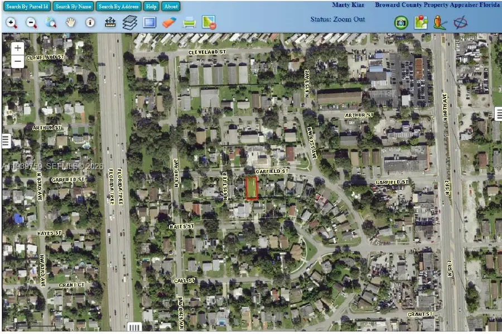Select the Eraser tool to clear graphics
Image resolution: width=502 pixels, height=334 pixels.
click(169, 23)
